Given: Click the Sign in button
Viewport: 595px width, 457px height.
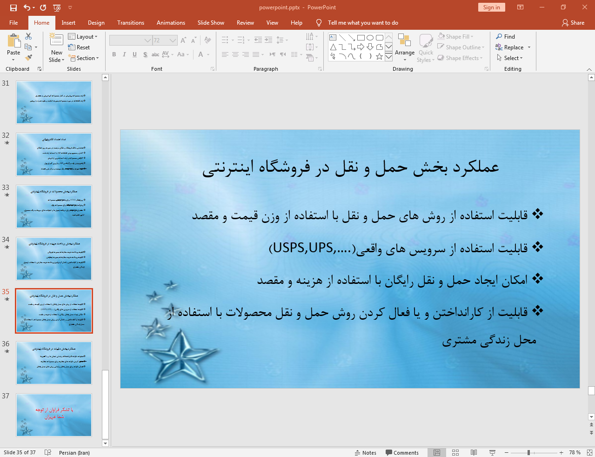Looking at the screenshot, I should (x=491, y=7).
